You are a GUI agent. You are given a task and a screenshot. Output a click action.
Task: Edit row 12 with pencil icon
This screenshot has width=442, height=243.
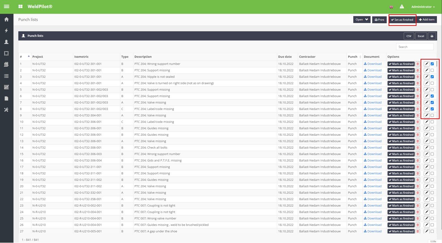click(426, 135)
